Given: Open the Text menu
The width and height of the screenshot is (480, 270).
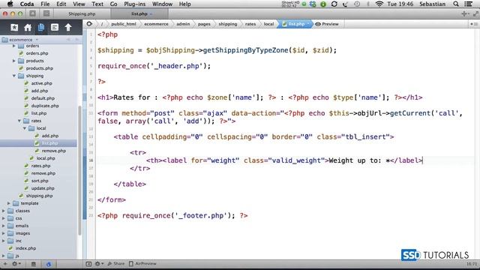Looking at the screenshot, I should (x=97, y=4).
